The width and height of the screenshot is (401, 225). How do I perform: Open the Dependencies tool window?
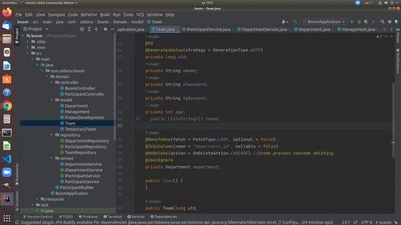pyautogui.click(x=164, y=217)
